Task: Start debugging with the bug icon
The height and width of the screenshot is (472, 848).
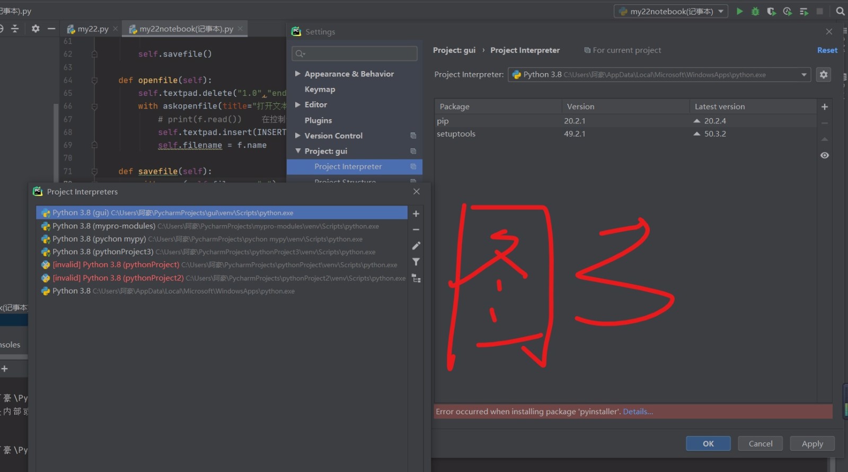Action: pos(755,11)
